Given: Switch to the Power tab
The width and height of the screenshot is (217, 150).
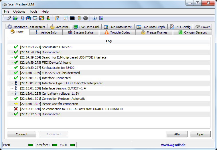Looking at the screenshot, I should [202, 27].
